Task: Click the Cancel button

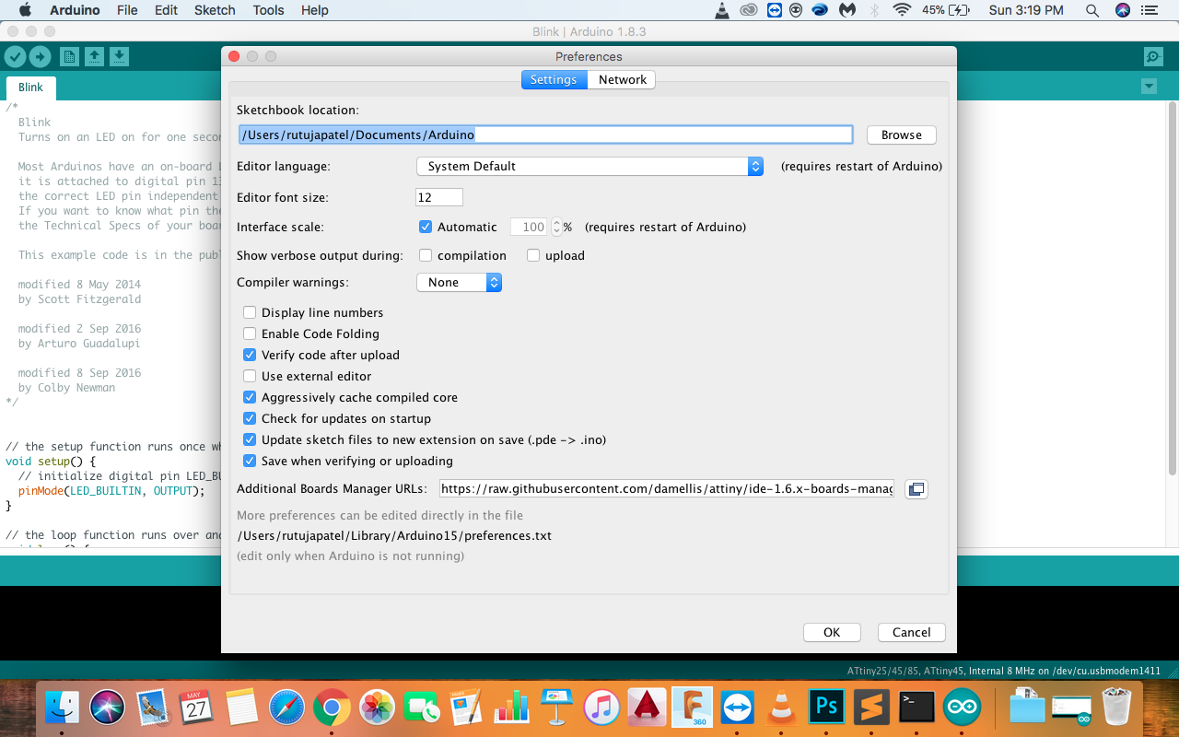Action: tap(912, 633)
